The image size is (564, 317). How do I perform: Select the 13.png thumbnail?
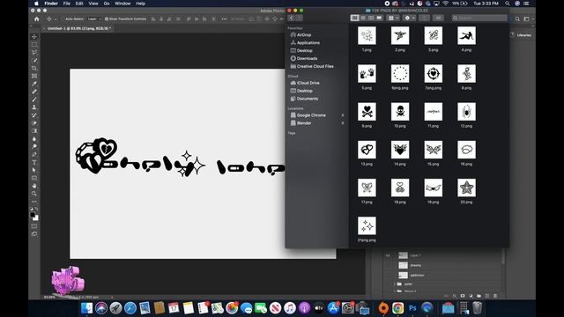pos(367,150)
